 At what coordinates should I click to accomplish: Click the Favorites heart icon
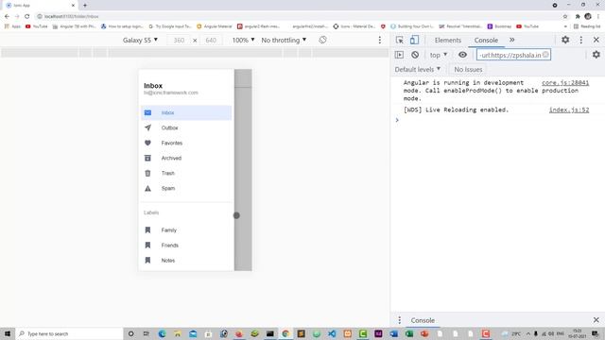click(147, 143)
